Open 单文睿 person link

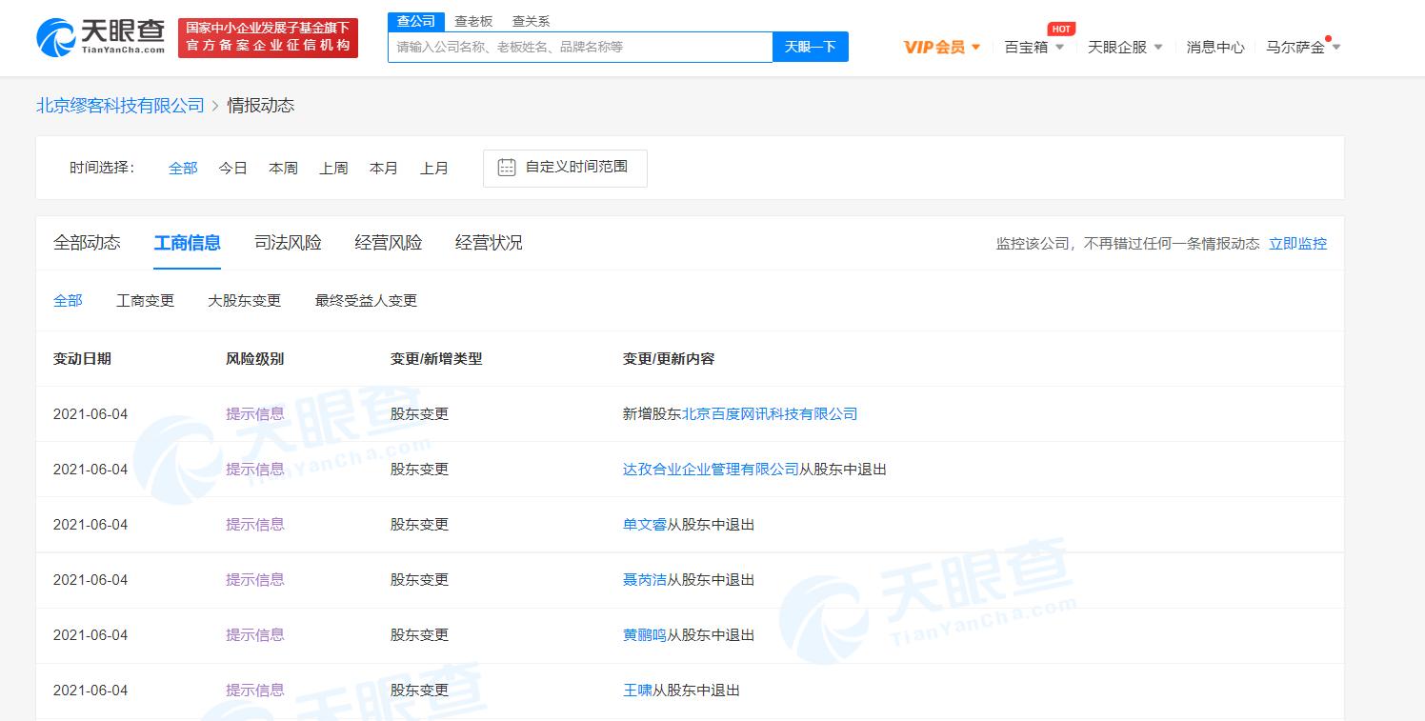[645, 525]
